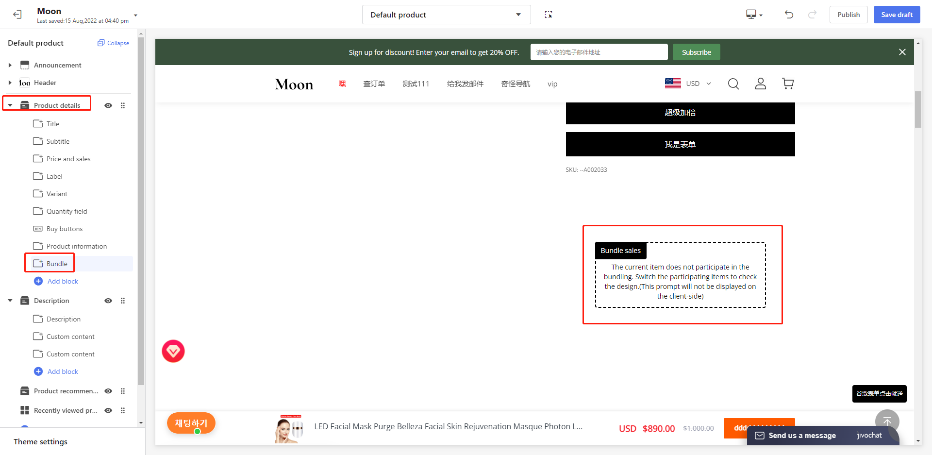Click the red wishlist diamond floating icon
The image size is (932, 455).
coord(173,351)
